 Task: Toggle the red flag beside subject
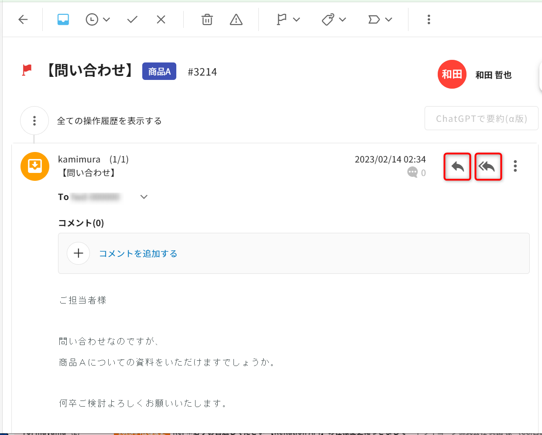click(x=27, y=70)
